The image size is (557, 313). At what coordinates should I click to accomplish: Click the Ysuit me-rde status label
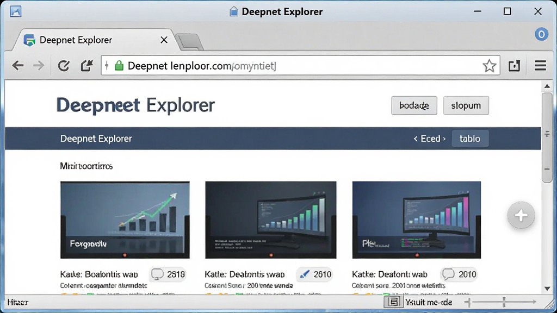429,302
